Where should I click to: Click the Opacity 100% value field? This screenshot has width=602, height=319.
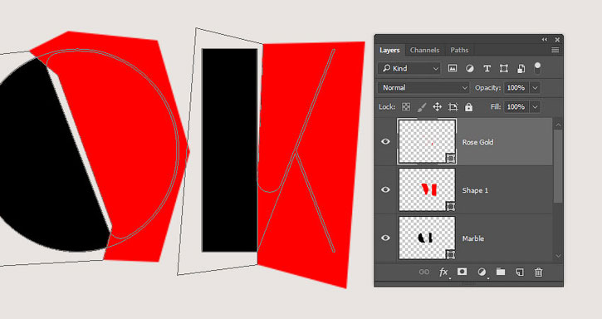(516, 87)
